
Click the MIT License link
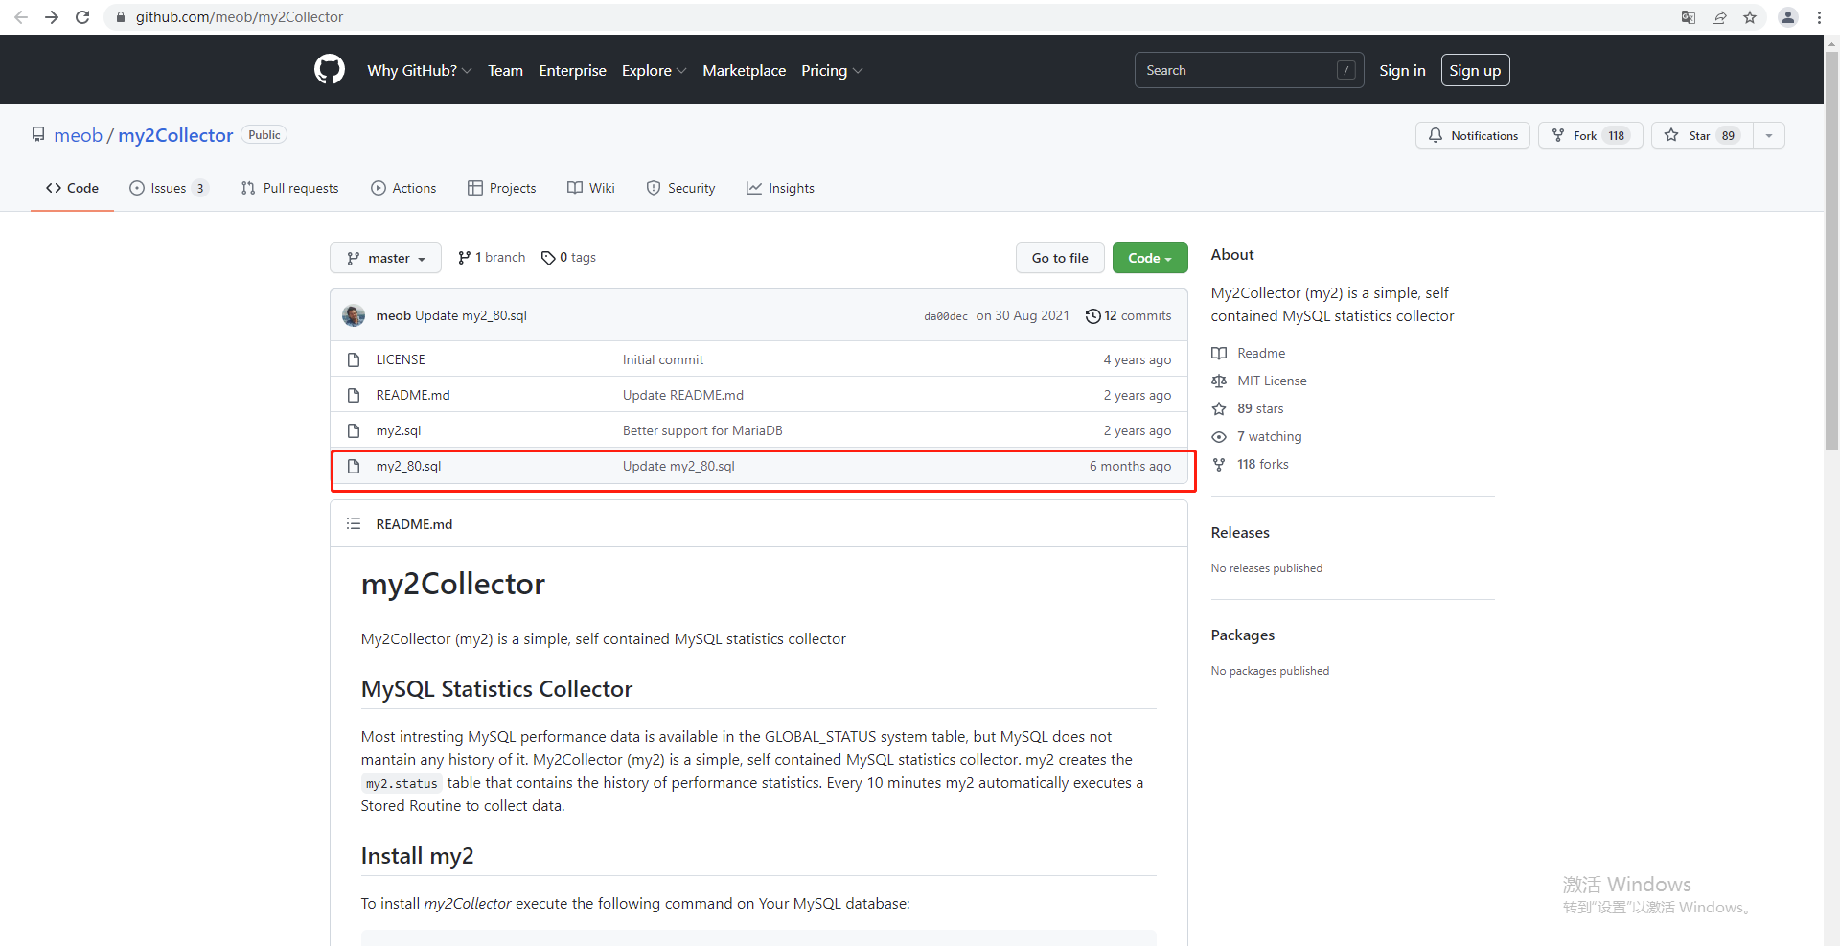pyautogui.click(x=1259, y=381)
